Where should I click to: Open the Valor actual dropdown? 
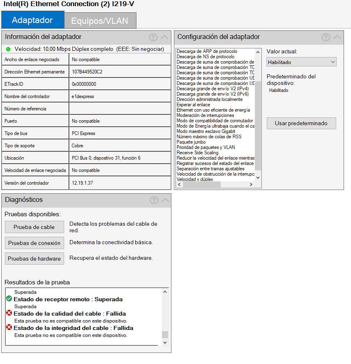tap(301, 62)
